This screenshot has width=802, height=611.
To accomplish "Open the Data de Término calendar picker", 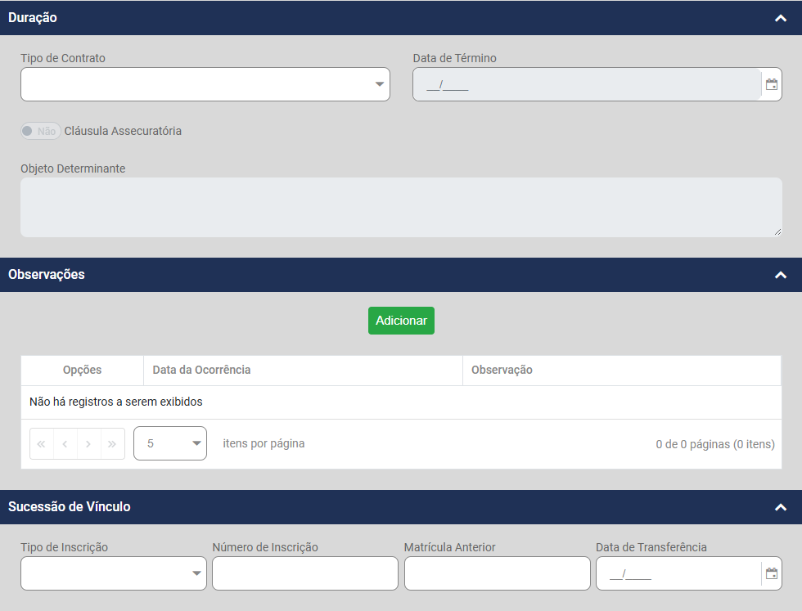I will 771,84.
